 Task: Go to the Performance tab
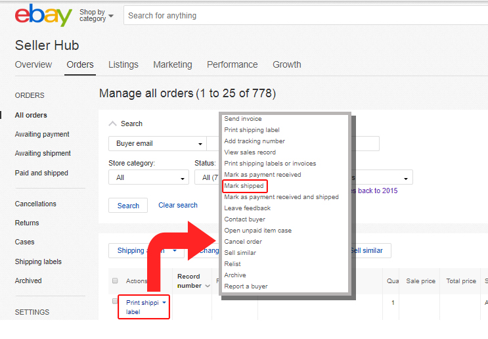(x=232, y=64)
